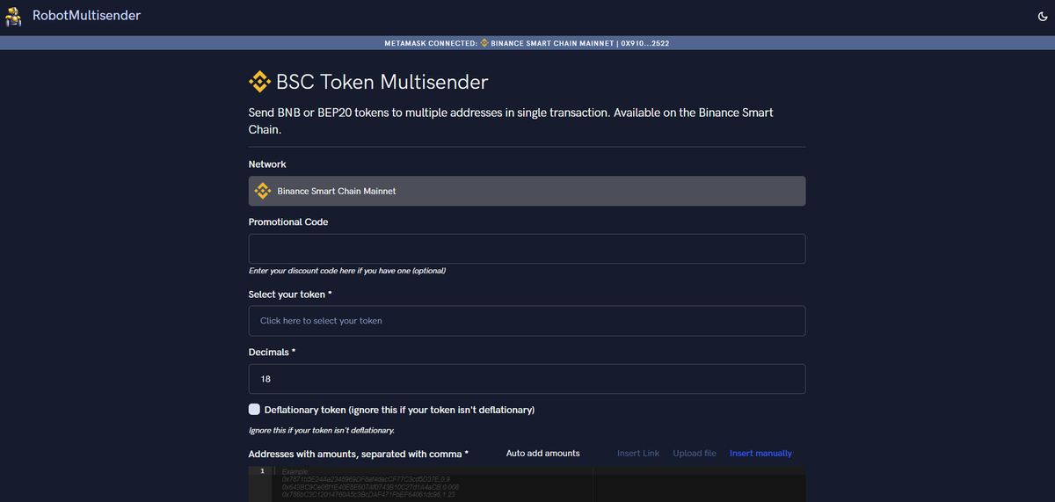Enable the Deflationary token checkbox
Viewport: 1055px width, 502px height.
pos(255,410)
